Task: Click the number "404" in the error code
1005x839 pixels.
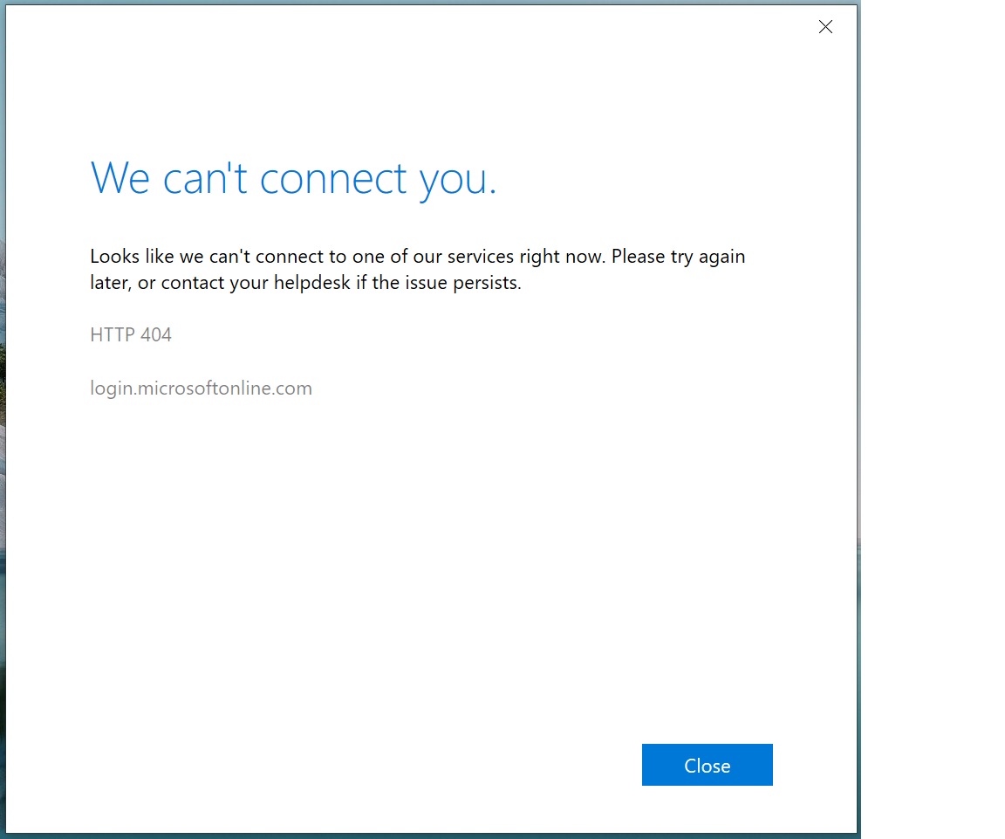Action: click(156, 334)
